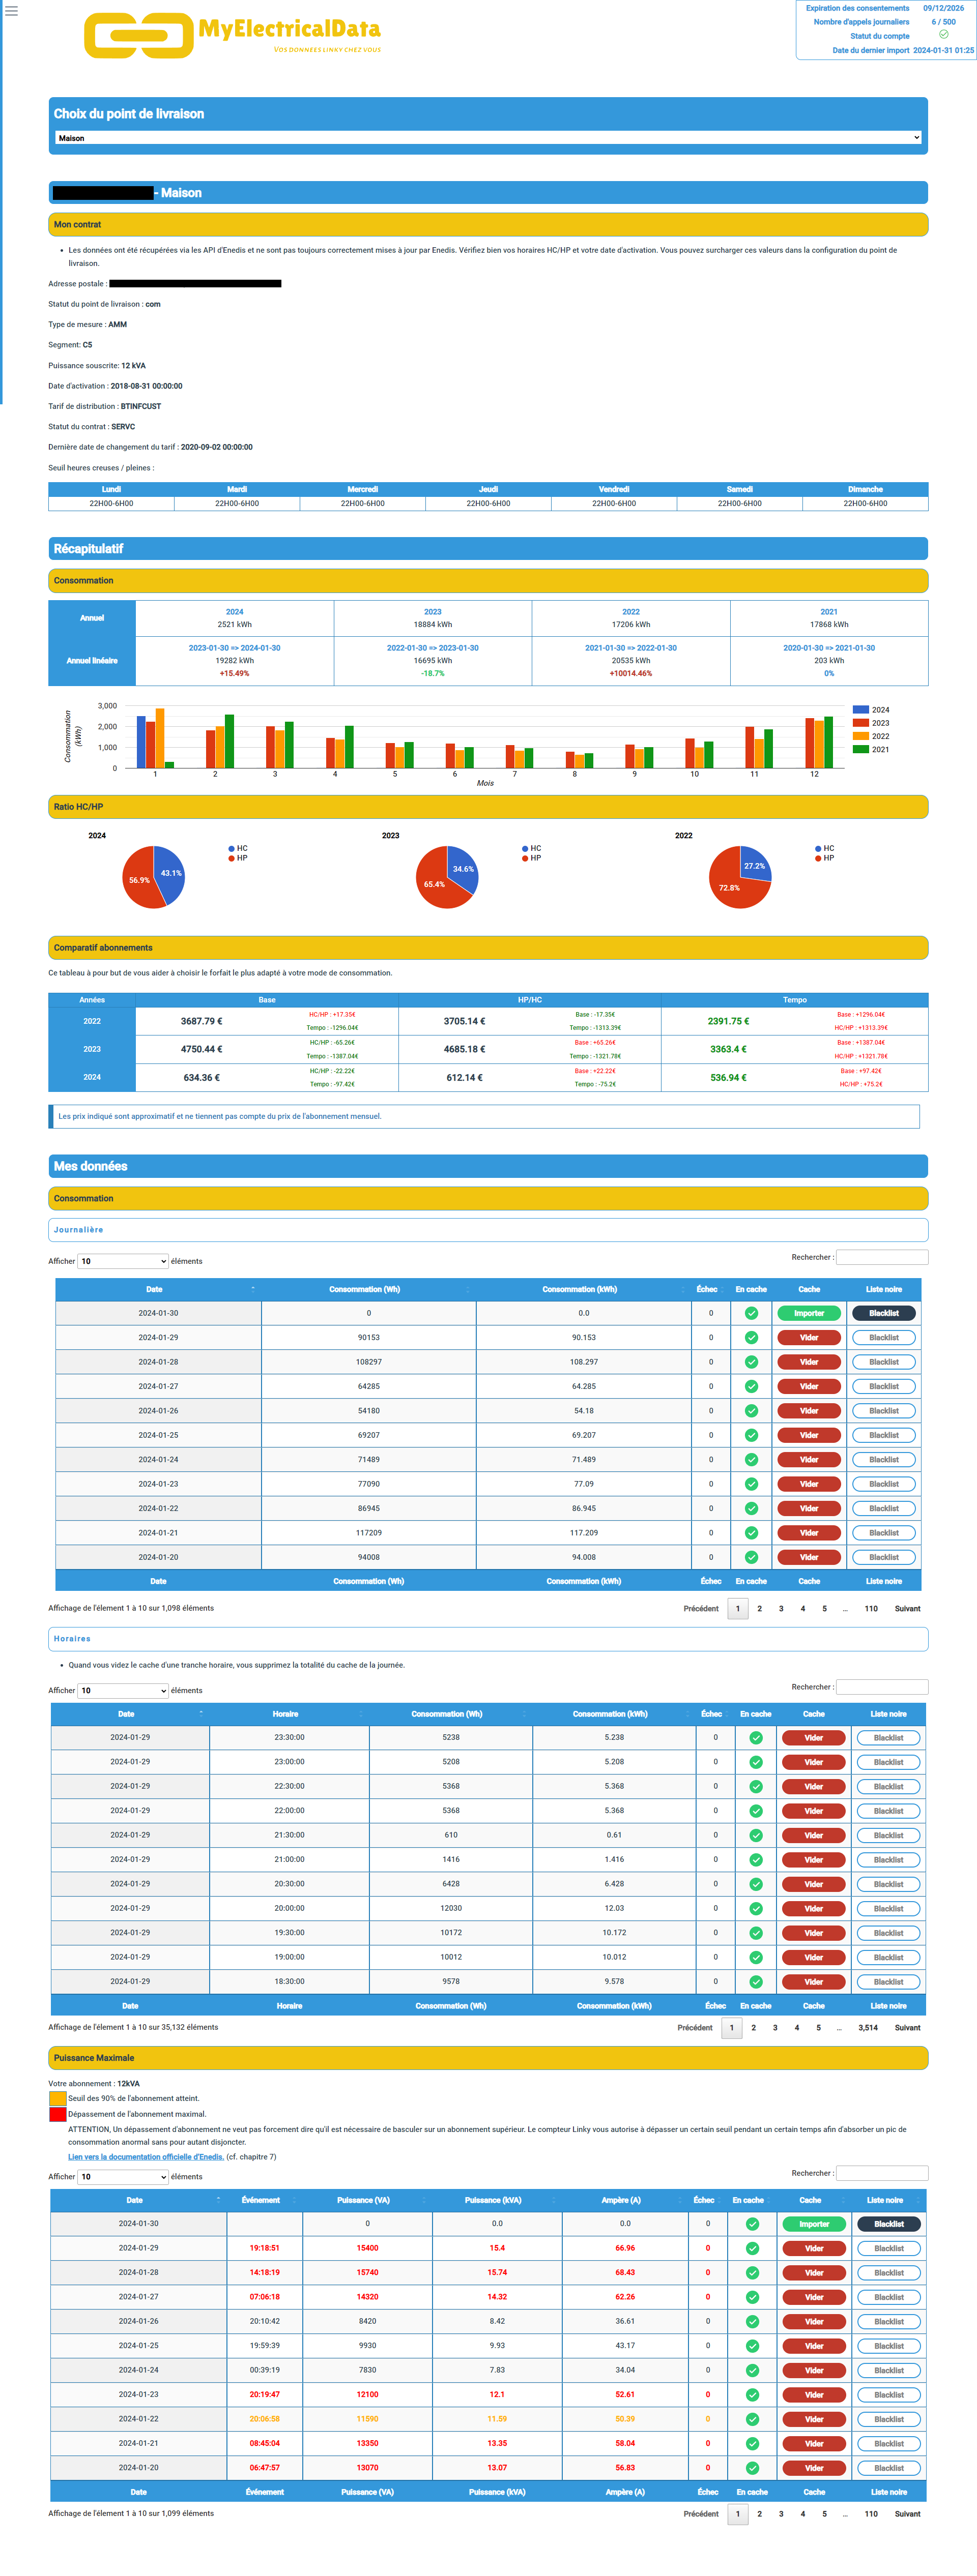Click the MyElectricalData logo
Viewport: 977px width, 2576px height.
(233, 35)
